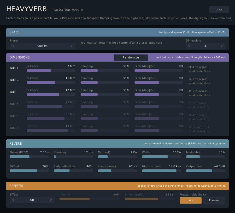
Task: Adjust DIM 3 Distance slider
Action: 51,94
